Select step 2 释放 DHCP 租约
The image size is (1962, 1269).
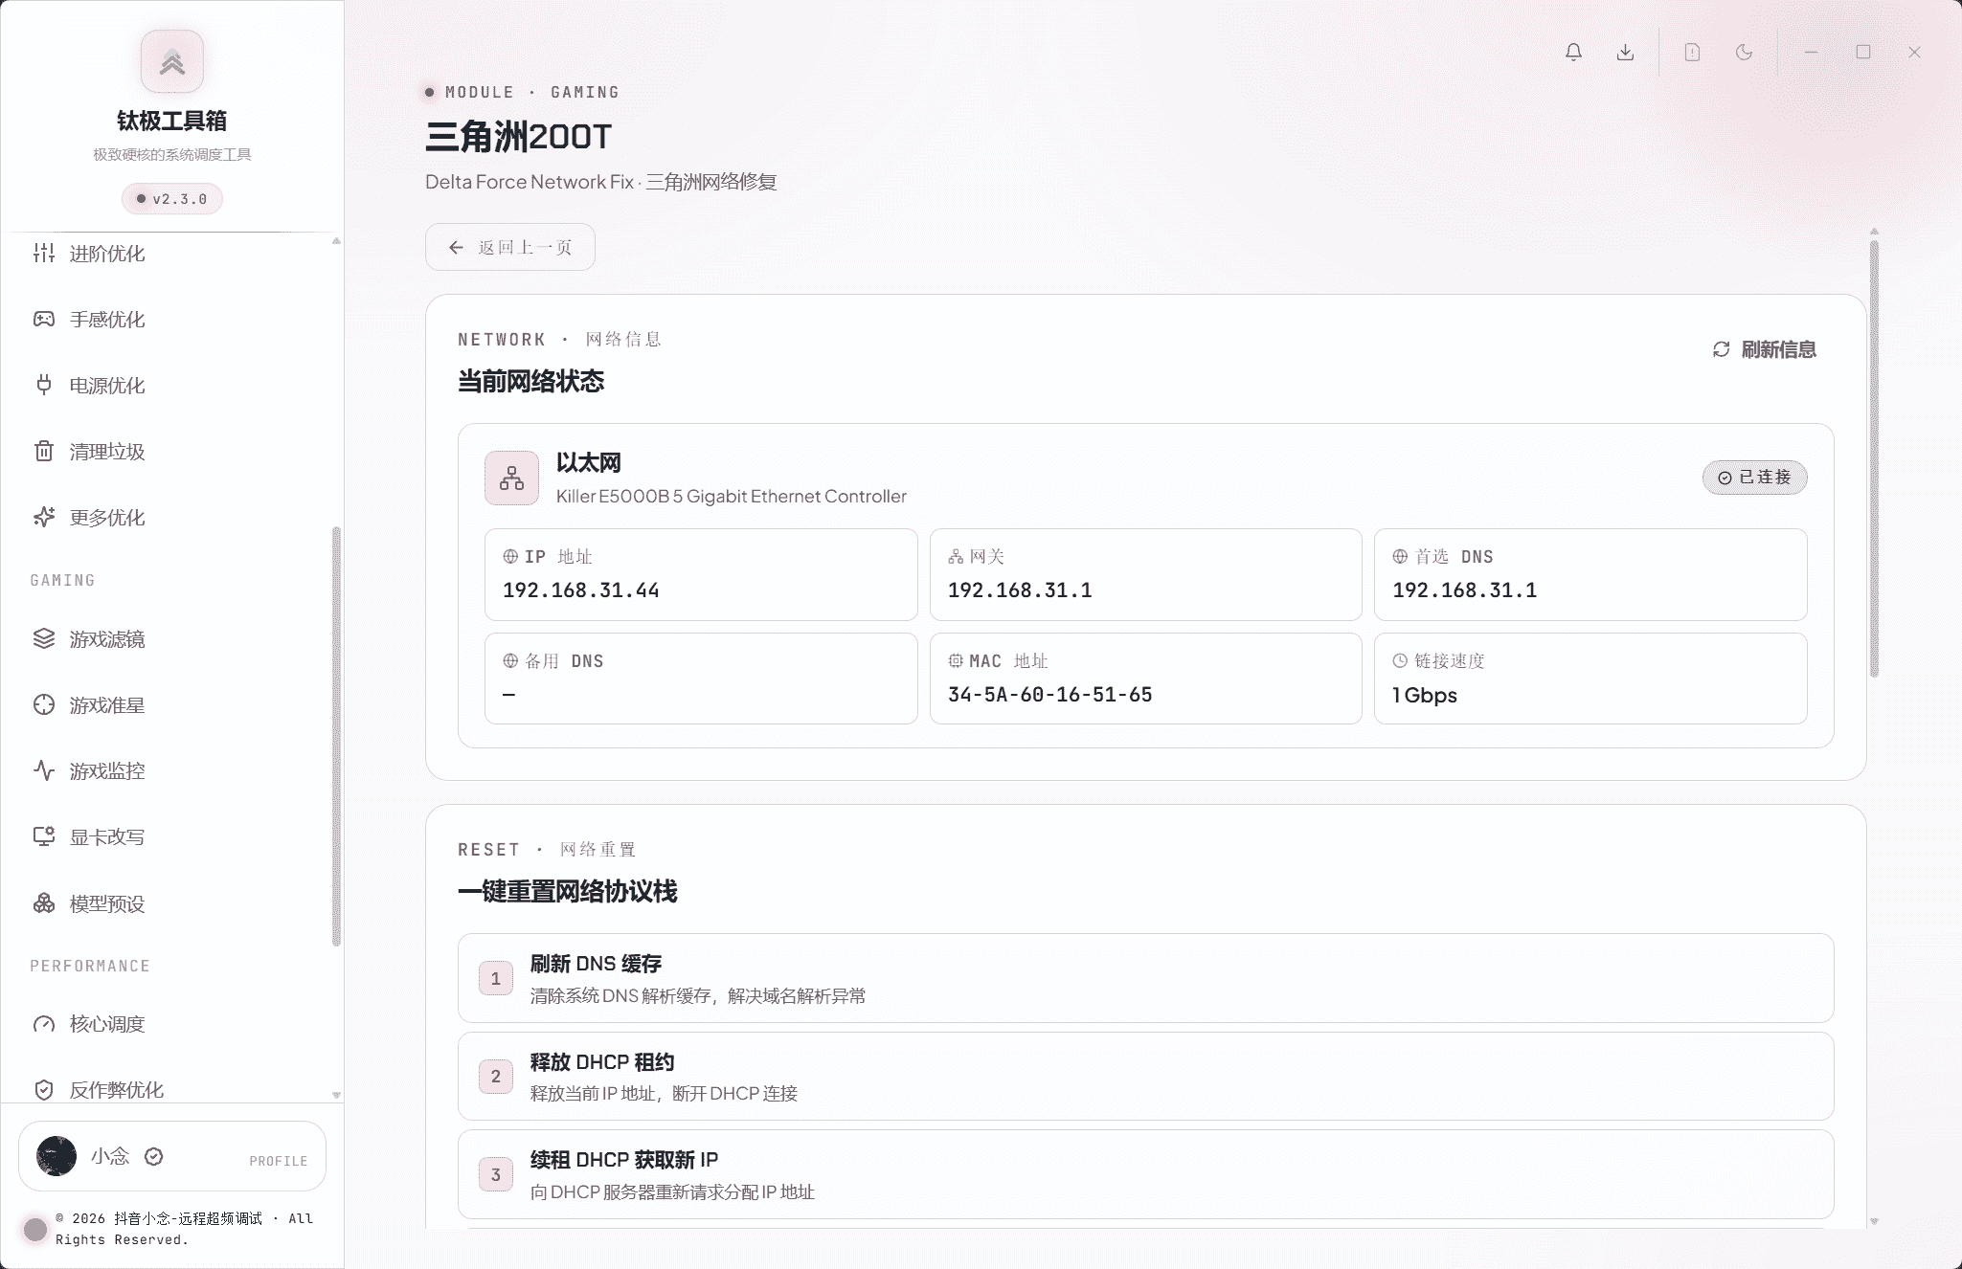pyautogui.click(x=1145, y=1077)
